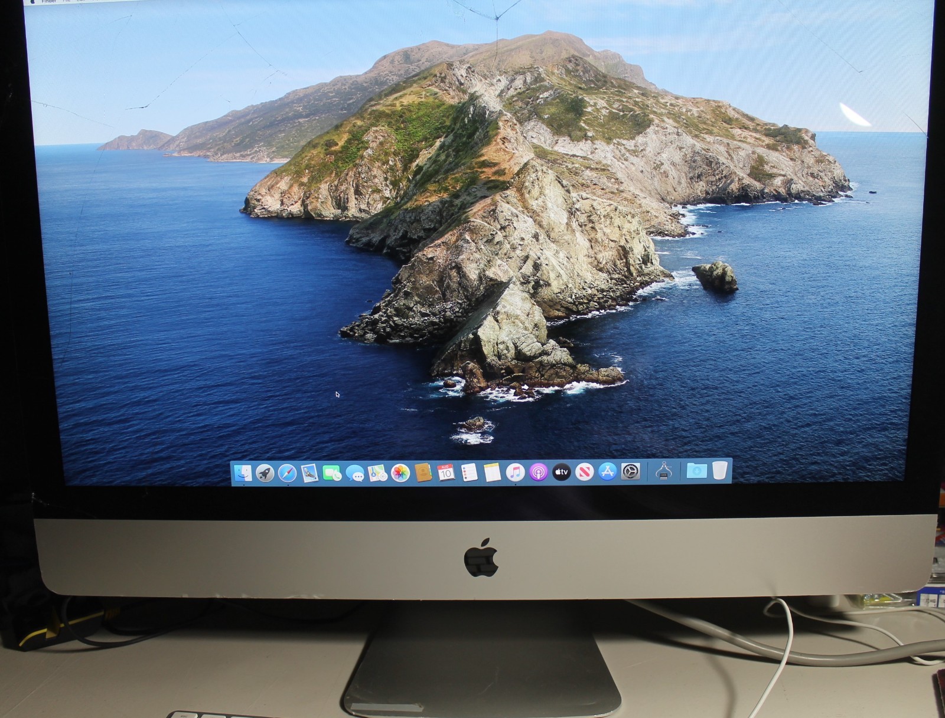Open Launchpad rocket icon in the Dock

(x=265, y=473)
